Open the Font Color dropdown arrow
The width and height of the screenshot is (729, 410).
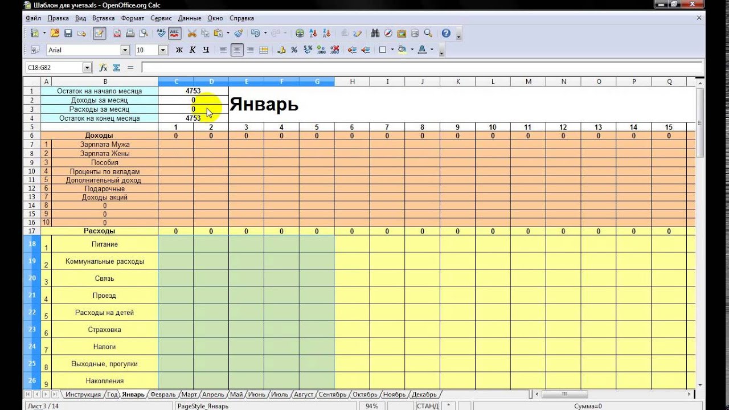pos(432,50)
